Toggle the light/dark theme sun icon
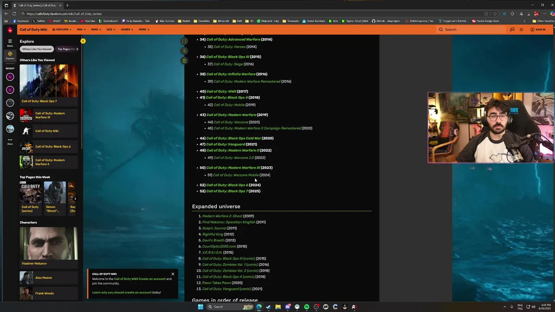This screenshot has width=555, height=312. 521,29
